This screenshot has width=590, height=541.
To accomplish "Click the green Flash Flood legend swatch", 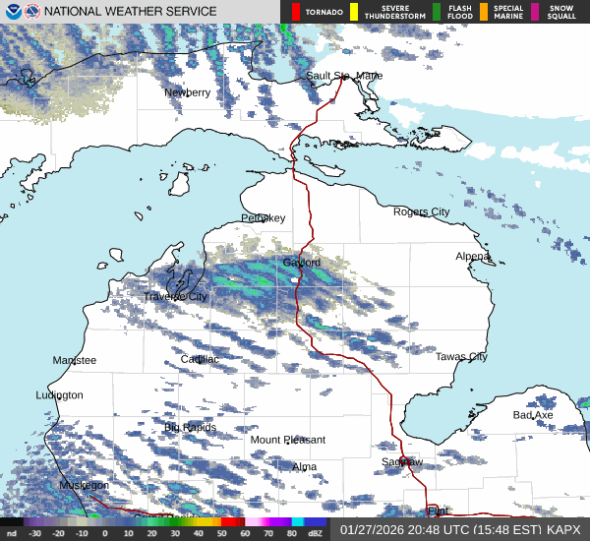I will (436, 12).
